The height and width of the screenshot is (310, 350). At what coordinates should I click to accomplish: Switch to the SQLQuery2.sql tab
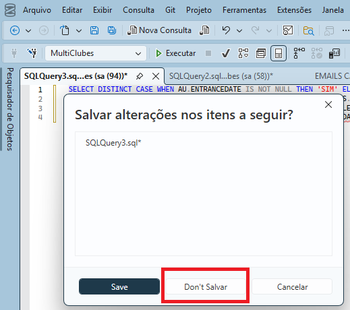coord(221,76)
